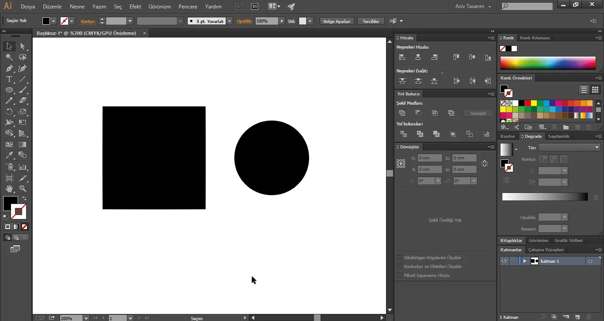The image size is (604, 321).
Task: Open the Efekt menu
Action: pos(135,7)
